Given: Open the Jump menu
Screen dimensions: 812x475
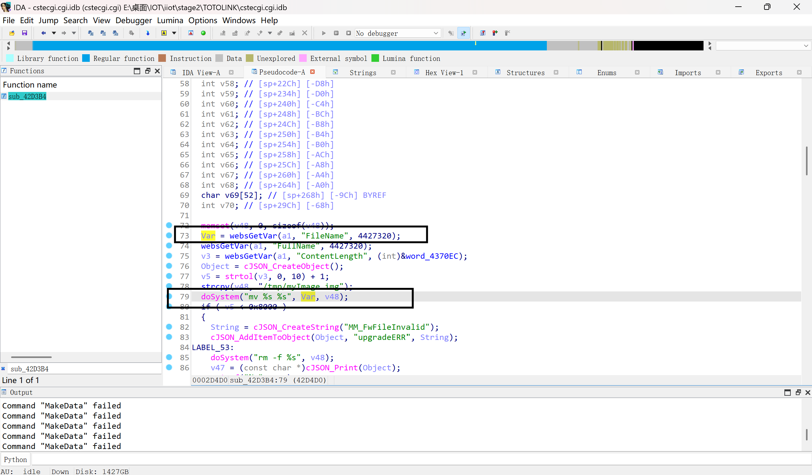Looking at the screenshot, I should coord(48,20).
